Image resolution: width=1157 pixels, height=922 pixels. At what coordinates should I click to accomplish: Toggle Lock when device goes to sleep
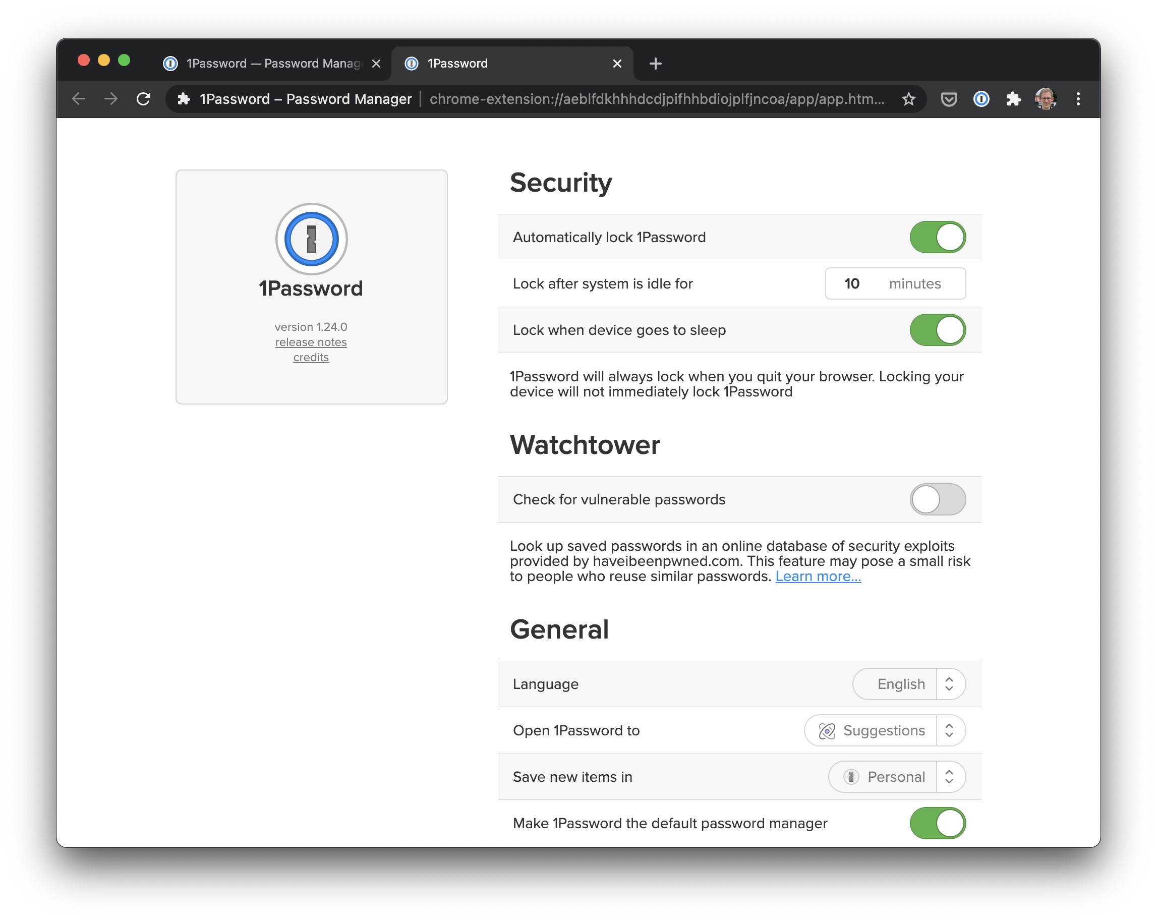point(938,330)
